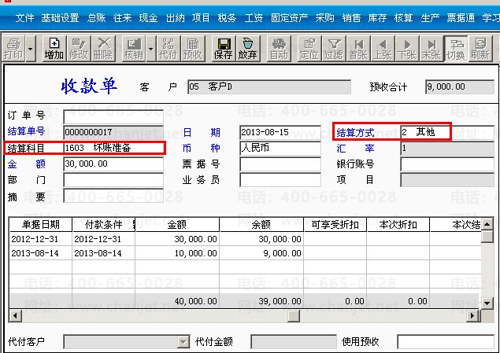Viewport: 500px width, 353px height.
Task: Click the 币种 field 人民币
Action: coord(280,149)
